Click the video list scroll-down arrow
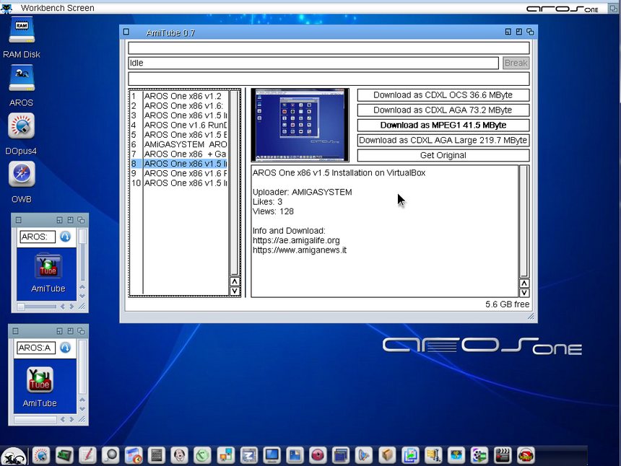The width and height of the screenshot is (621, 466). point(235,291)
